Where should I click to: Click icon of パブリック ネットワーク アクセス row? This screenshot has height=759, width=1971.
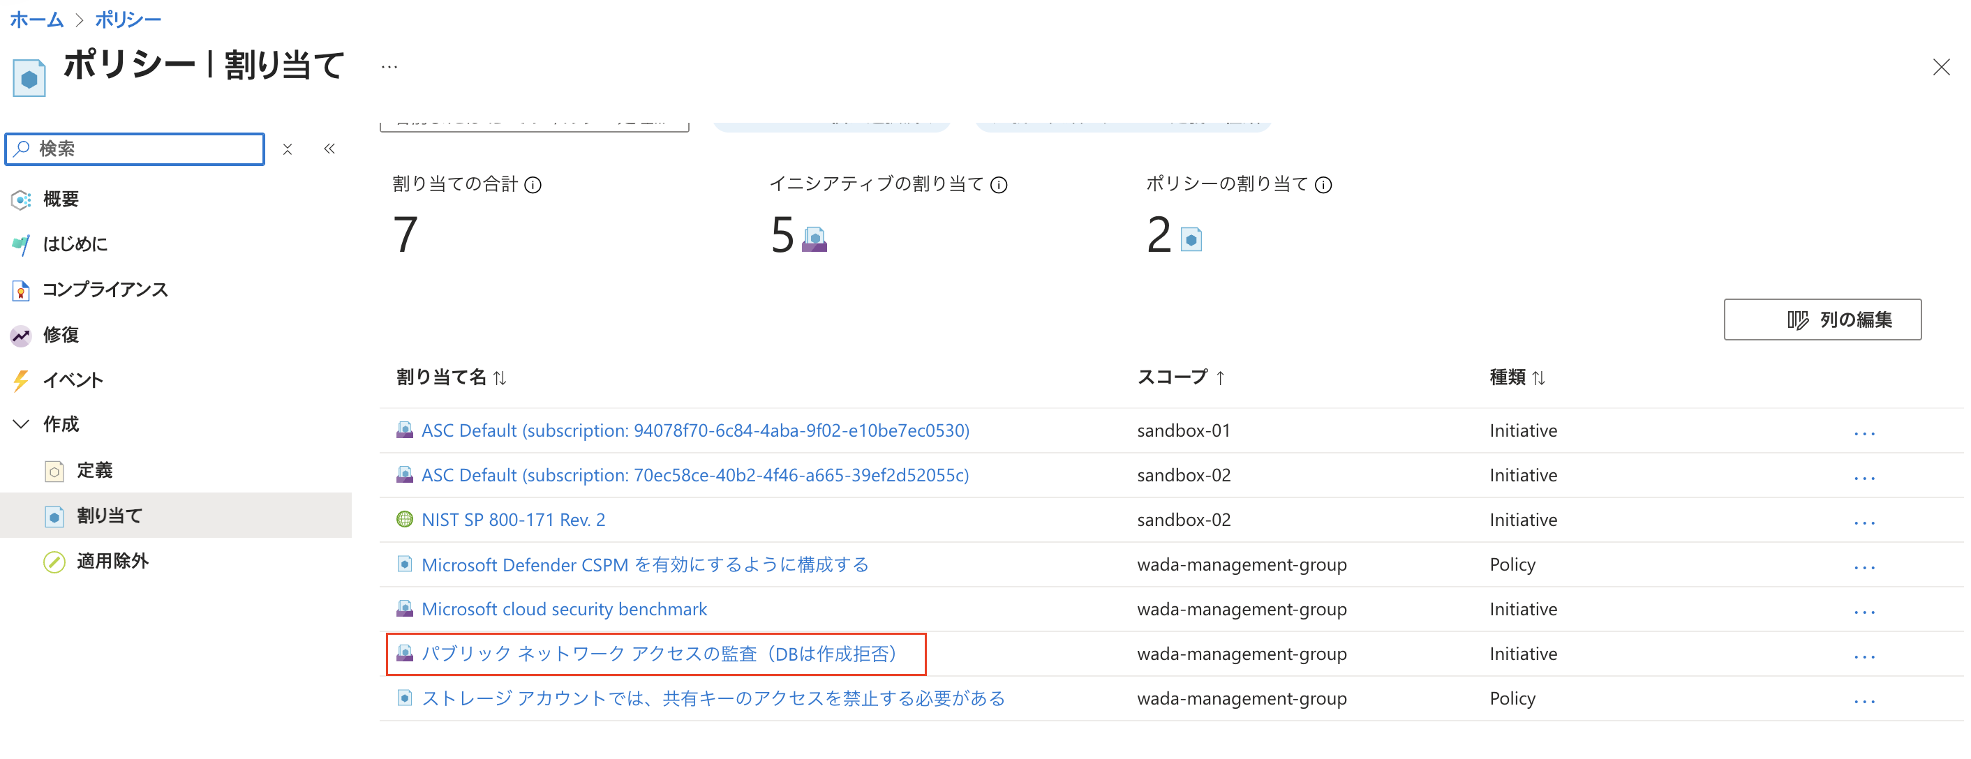click(405, 654)
